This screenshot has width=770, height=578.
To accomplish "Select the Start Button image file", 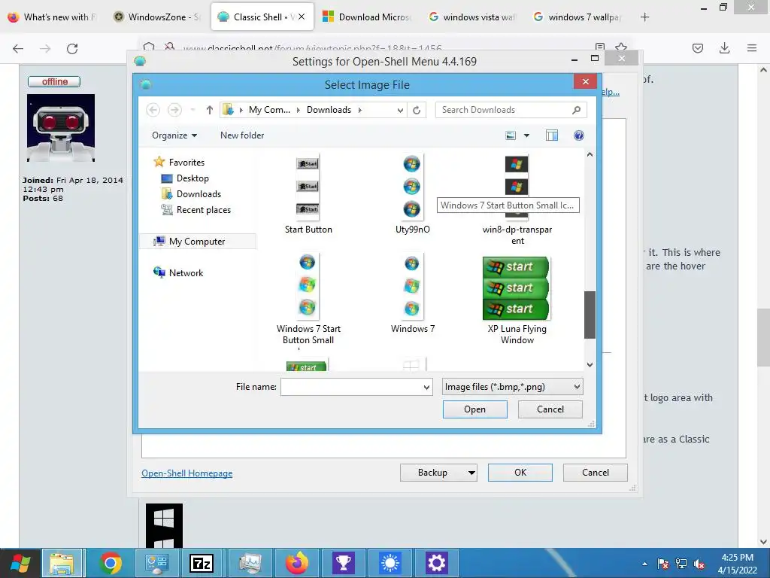I will pos(308,195).
